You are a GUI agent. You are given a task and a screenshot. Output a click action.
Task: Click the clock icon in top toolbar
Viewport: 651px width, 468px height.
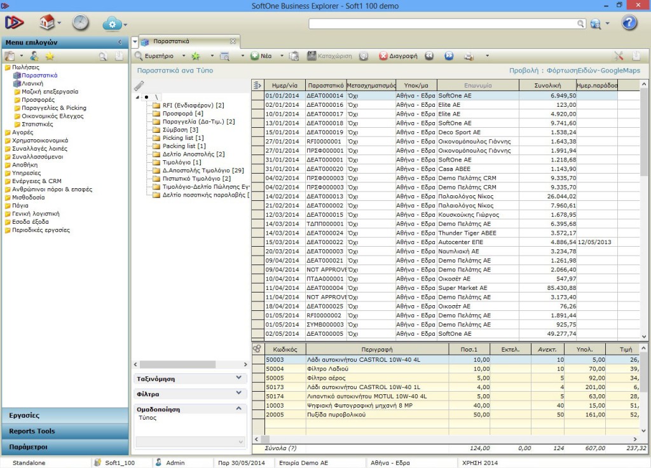pos(80,22)
